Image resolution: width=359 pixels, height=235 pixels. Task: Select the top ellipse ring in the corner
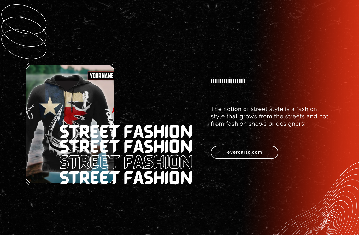pyautogui.click(x=24, y=19)
